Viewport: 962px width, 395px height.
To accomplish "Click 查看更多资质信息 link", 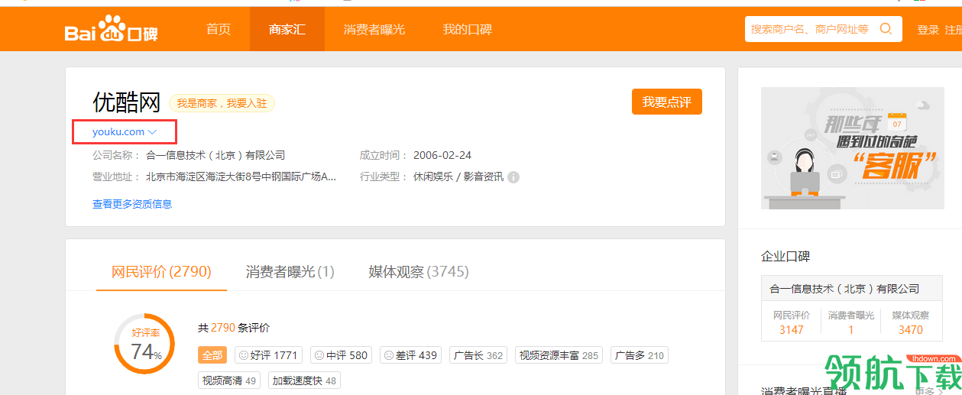I will click(132, 204).
